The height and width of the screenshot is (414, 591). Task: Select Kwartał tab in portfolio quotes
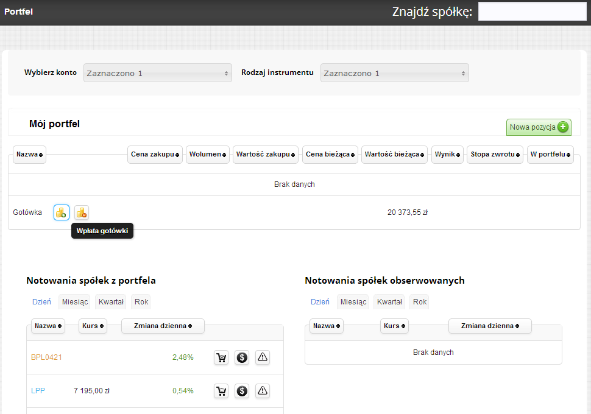pyautogui.click(x=111, y=302)
